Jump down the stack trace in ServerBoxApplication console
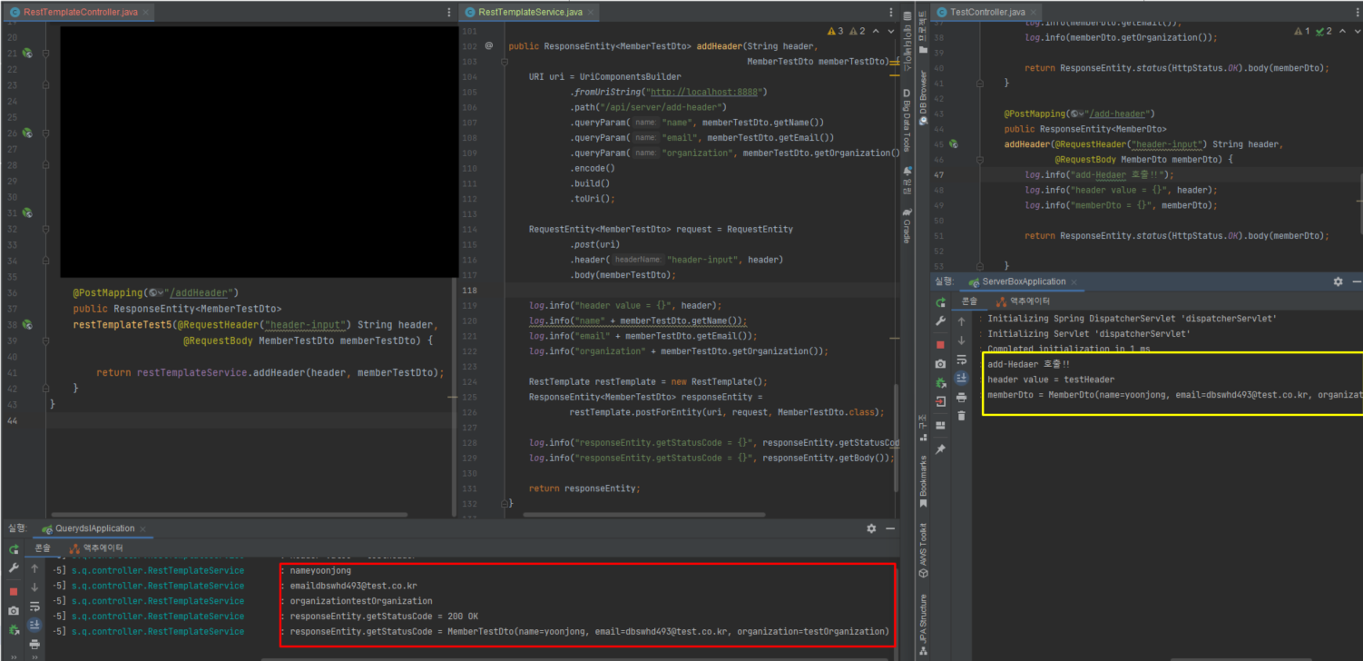The height and width of the screenshot is (661, 1363). (962, 340)
